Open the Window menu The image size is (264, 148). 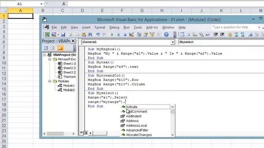coord(168,28)
